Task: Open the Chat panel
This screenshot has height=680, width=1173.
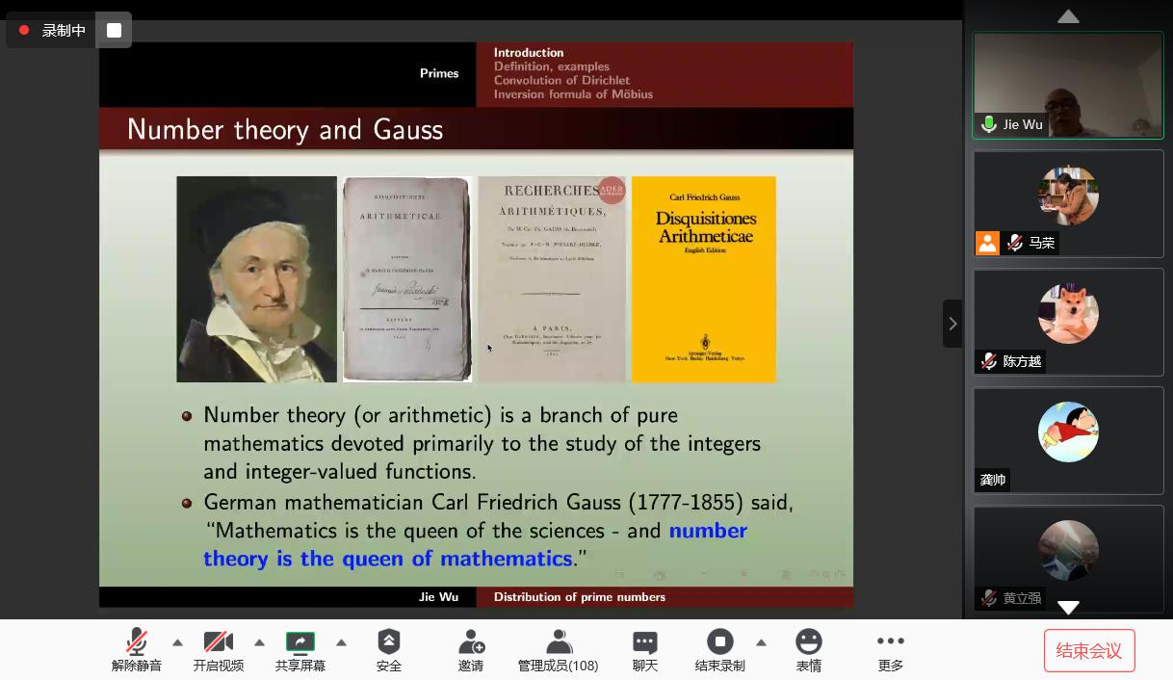Action: point(644,642)
